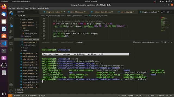Open chess.jpg in the explorer

coord(27,36)
